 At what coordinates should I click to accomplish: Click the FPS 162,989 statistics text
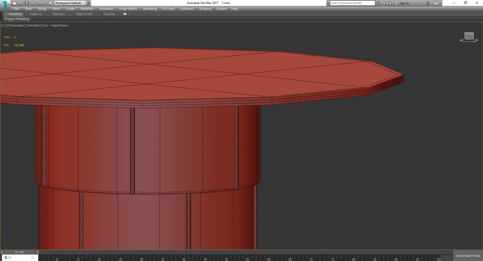click(14, 45)
